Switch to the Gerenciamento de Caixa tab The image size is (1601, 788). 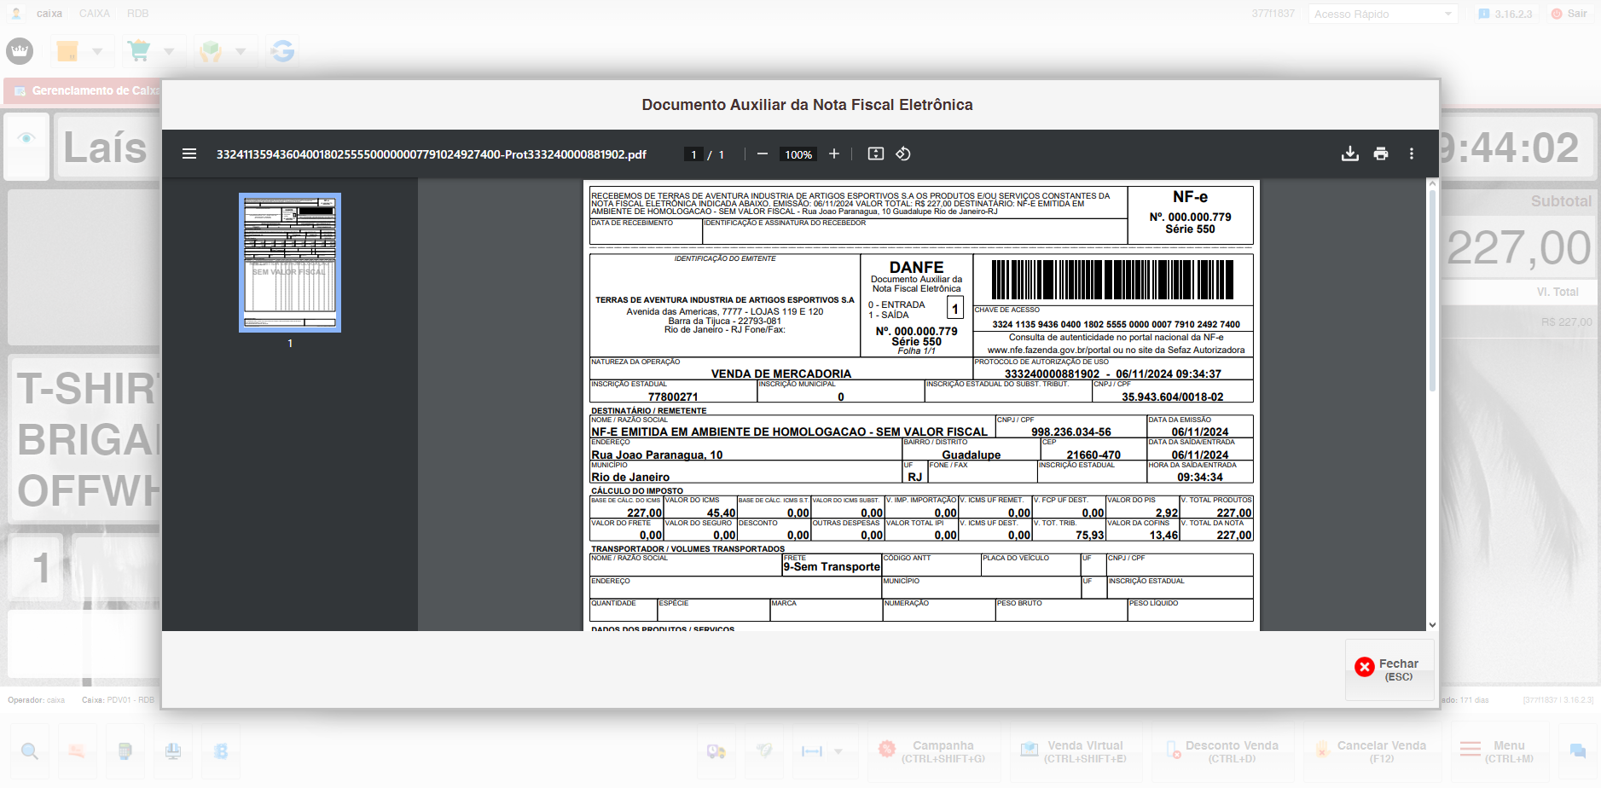[x=85, y=91]
